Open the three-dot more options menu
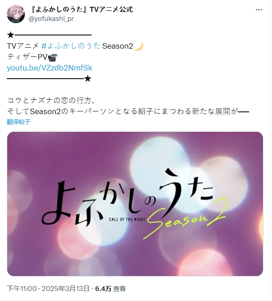This screenshot has width=272, height=301. click(259, 10)
